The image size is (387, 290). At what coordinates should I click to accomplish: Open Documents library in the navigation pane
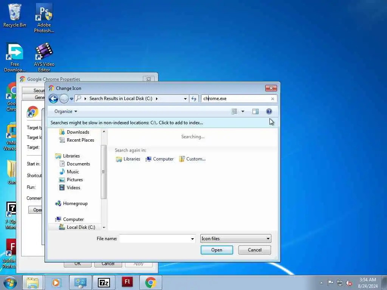(x=75, y=164)
